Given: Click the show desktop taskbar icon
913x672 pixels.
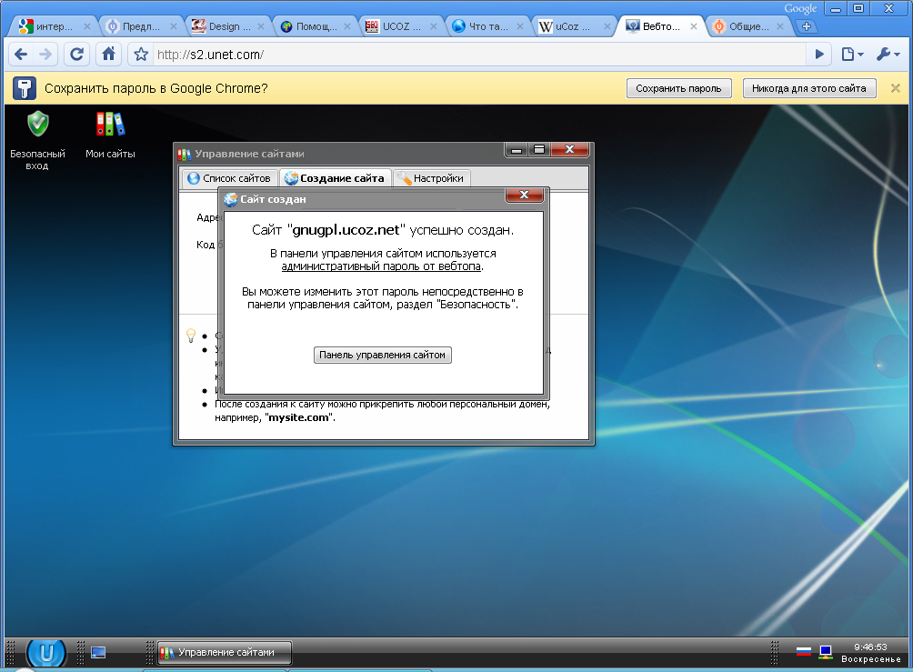Looking at the screenshot, I should tap(98, 652).
